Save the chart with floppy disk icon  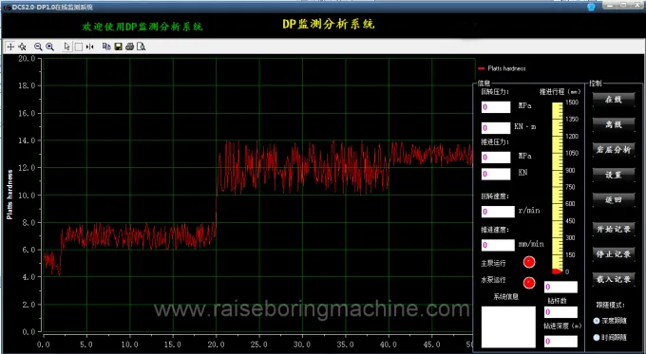pyautogui.click(x=118, y=47)
